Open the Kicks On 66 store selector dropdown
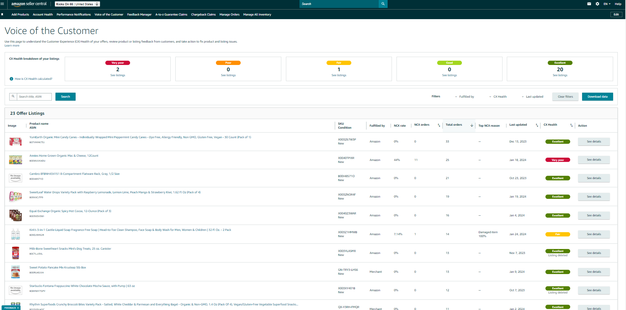Viewport: 626px width, 310px height. tap(77, 4)
